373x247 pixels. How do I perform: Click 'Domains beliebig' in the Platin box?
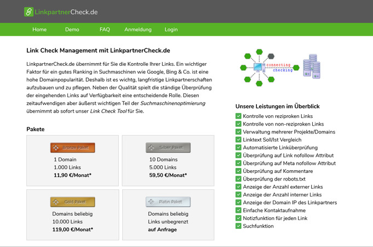[168, 214]
